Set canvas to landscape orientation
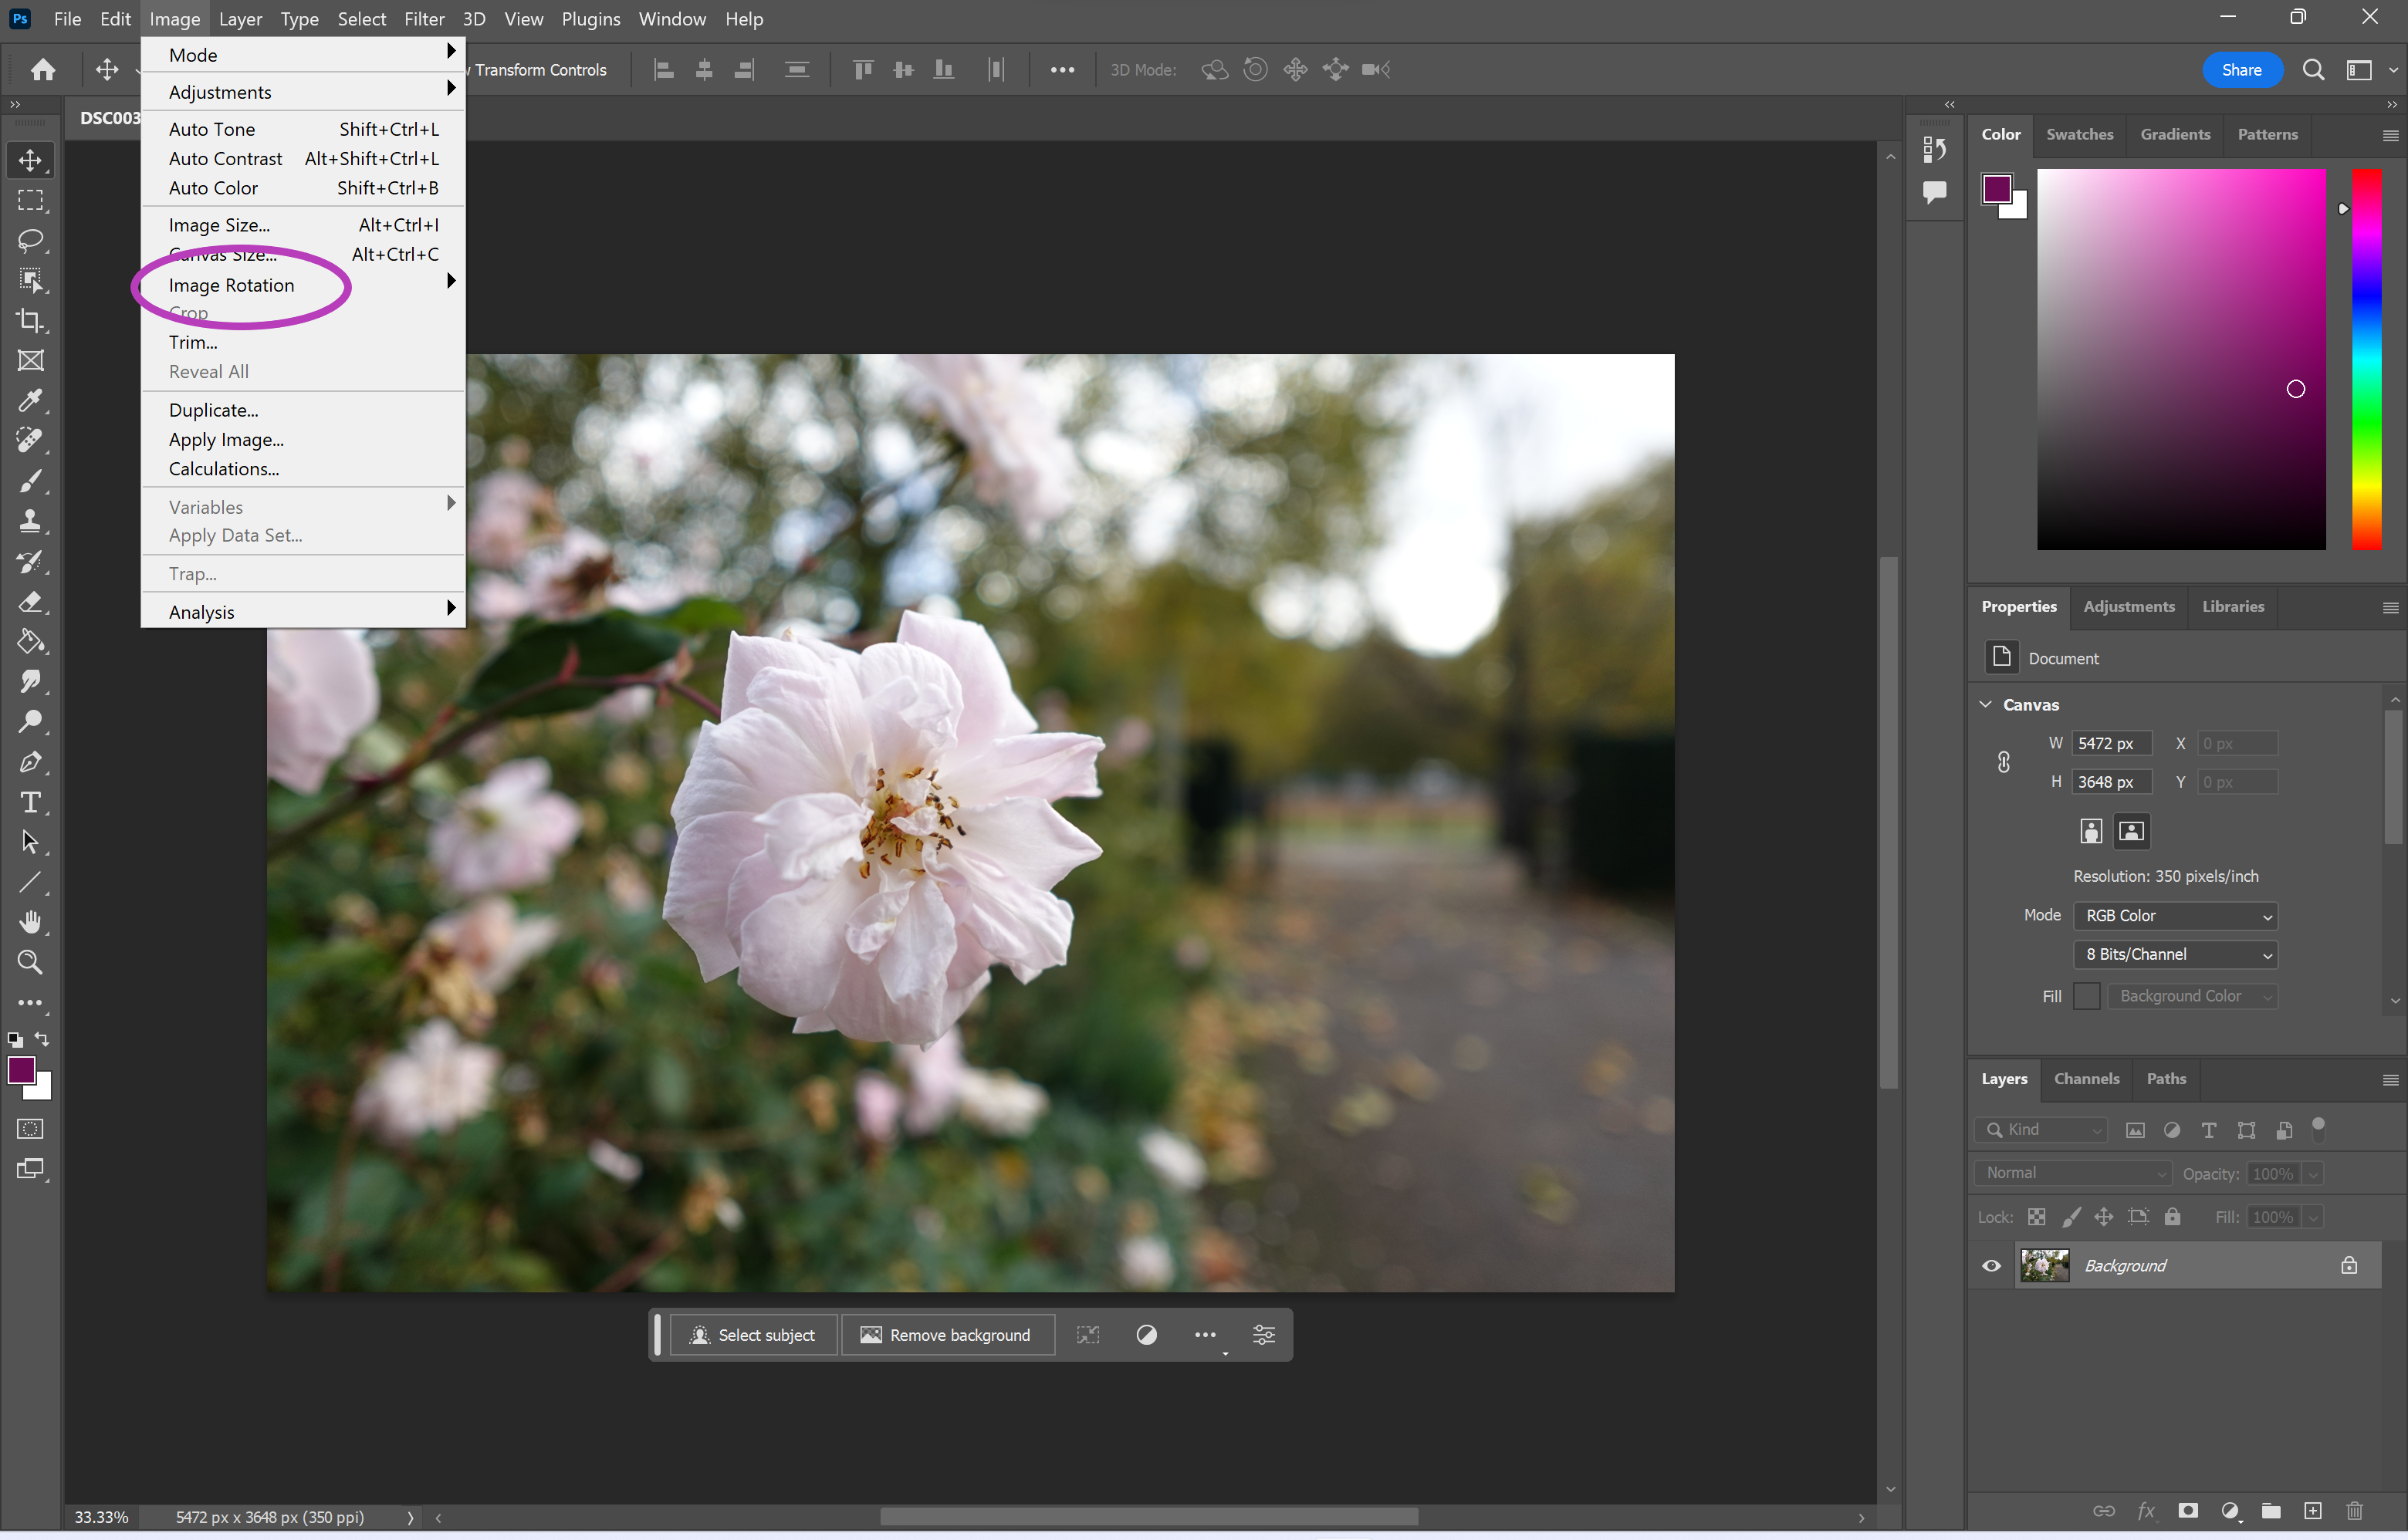 pyautogui.click(x=2132, y=831)
